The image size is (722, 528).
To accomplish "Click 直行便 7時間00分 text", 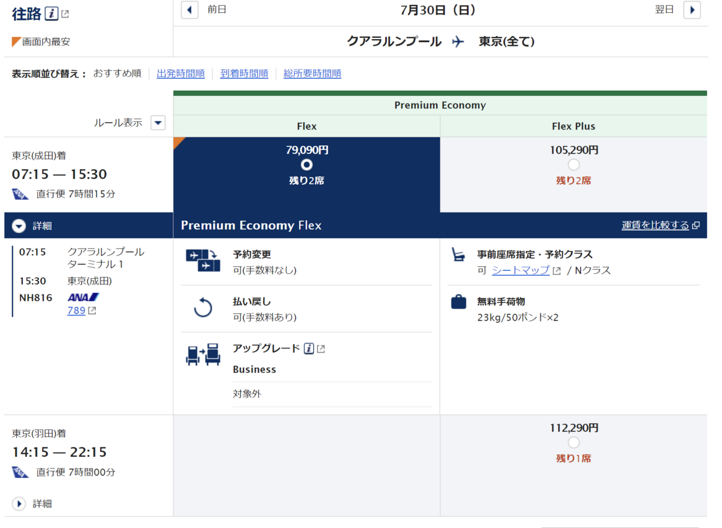I will point(76,472).
